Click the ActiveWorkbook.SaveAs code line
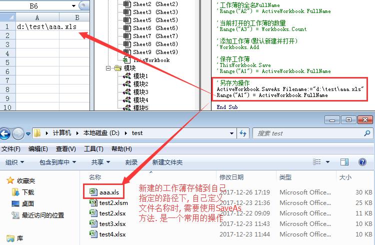This screenshot has width=375, height=245. point(290,89)
